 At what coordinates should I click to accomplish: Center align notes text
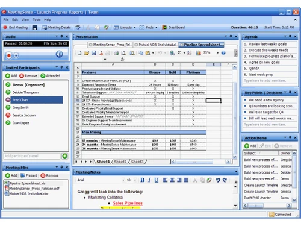(172, 180)
